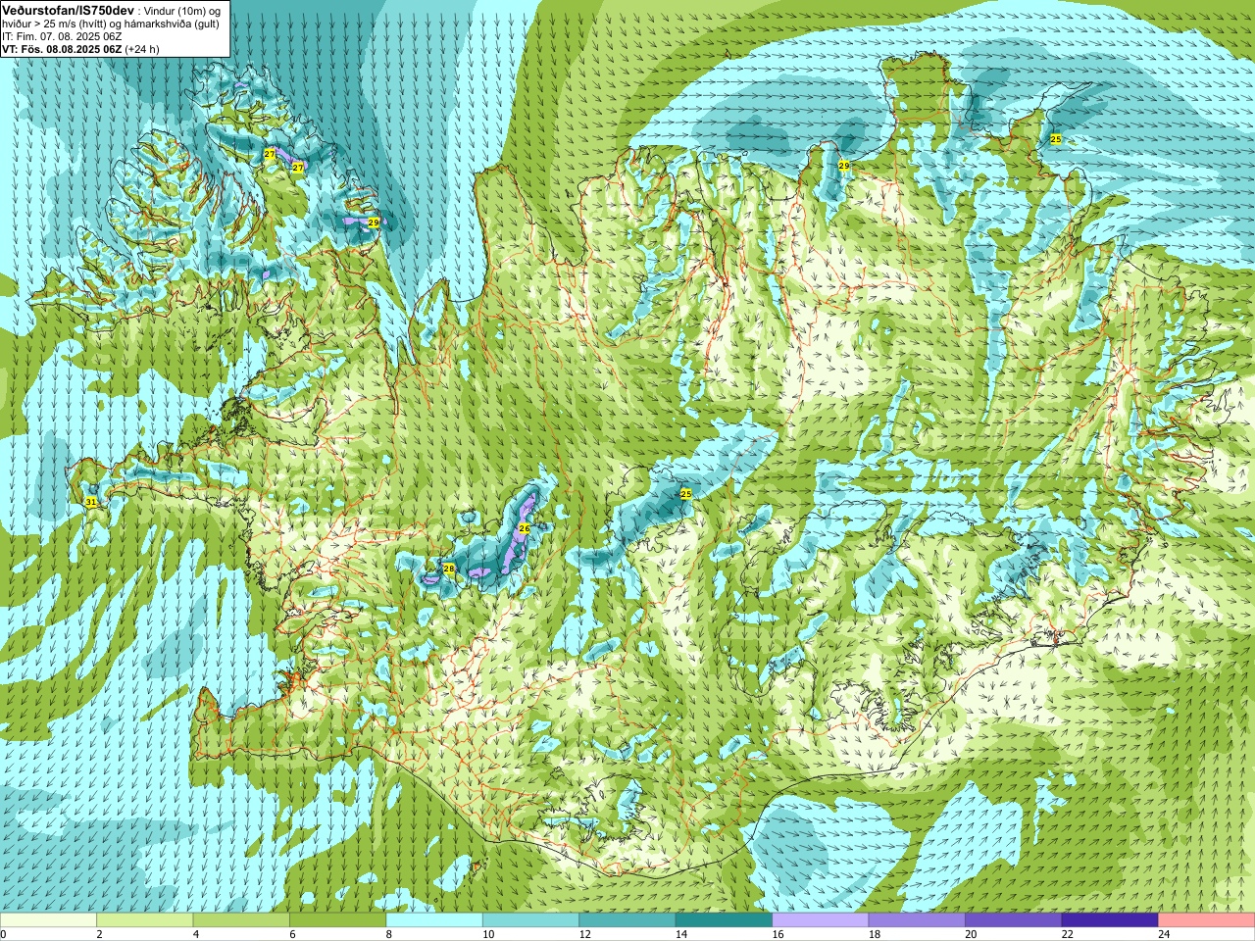Click the yellow gust label "28"
This screenshot has height=941, width=1255.
click(449, 569)
